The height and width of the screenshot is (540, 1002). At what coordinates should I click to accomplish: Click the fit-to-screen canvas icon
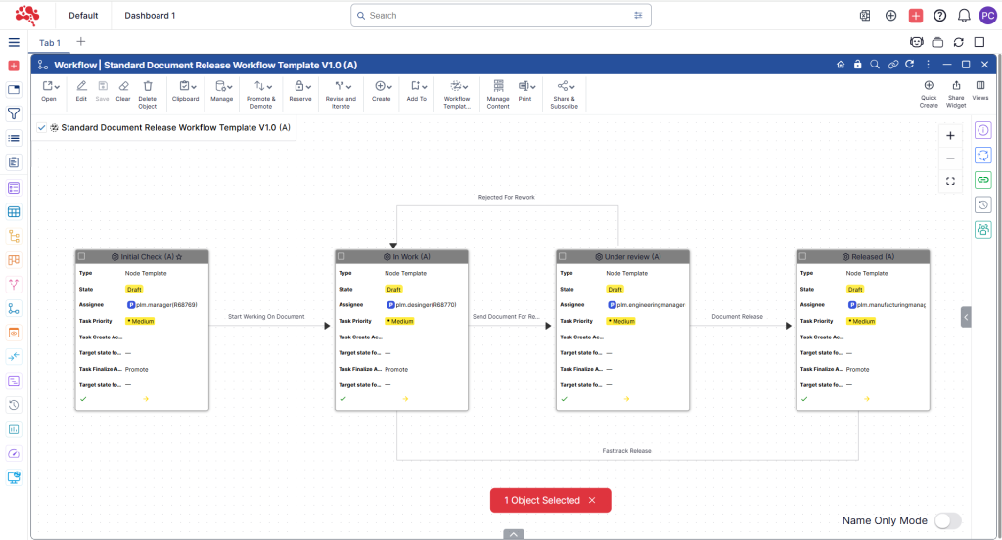[x=950, y=181]
